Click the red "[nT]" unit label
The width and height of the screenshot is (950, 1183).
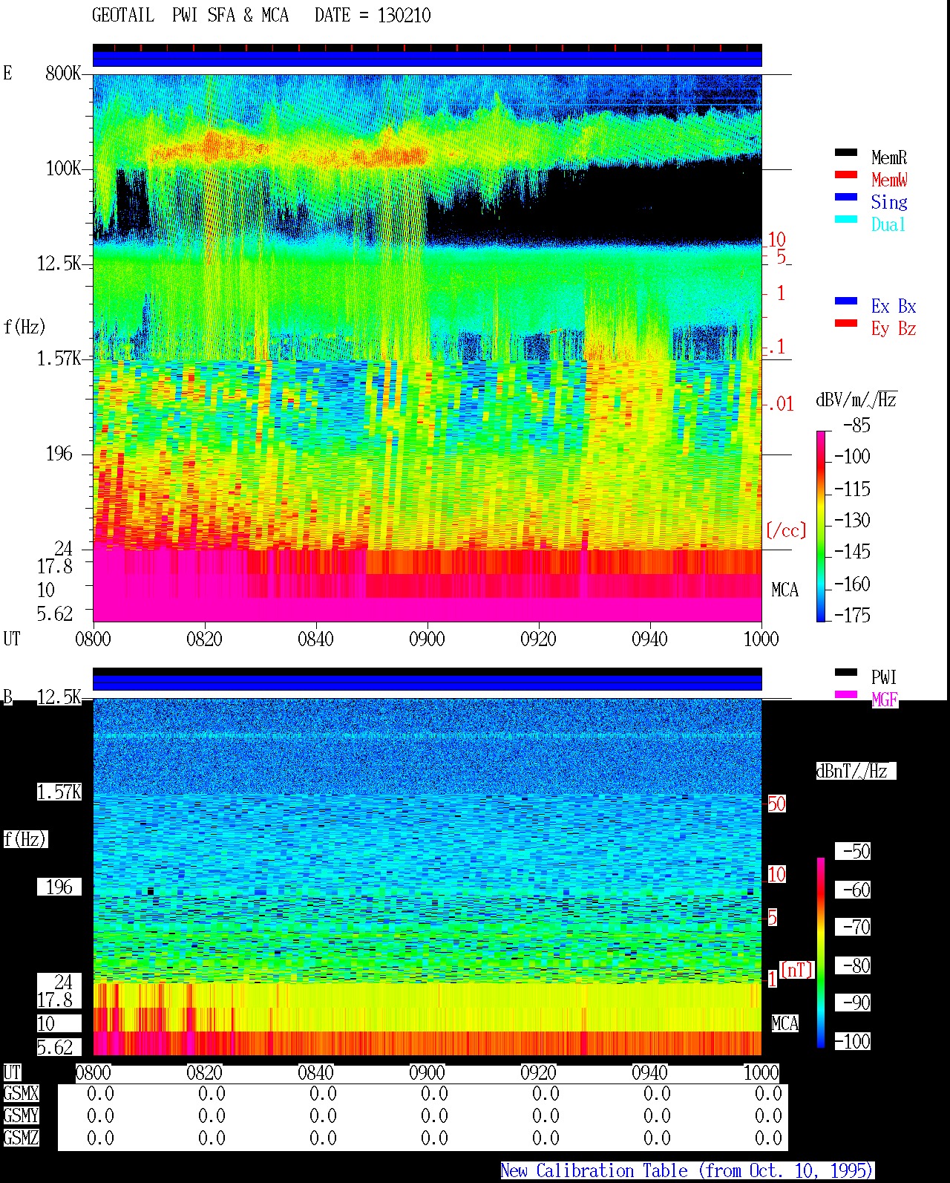coord(796,969)
